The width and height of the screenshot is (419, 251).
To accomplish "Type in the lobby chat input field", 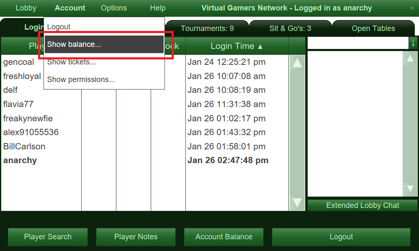I will tap(358, 43).
